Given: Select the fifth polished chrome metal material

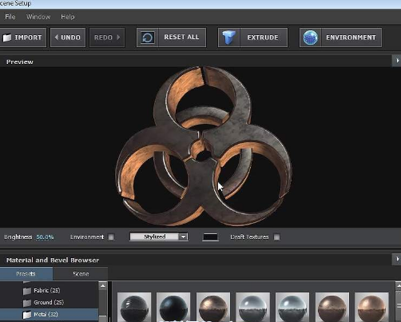Looking at the screenshot, I should click(x=292, y=307).
